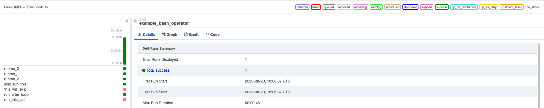
Task: Click run_this_last pink skipped square
Action: [125, 100]
